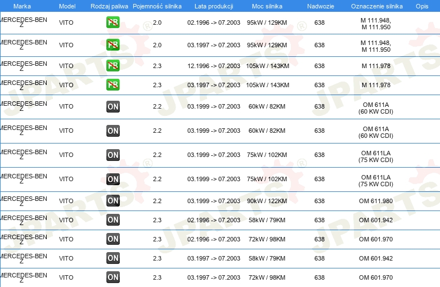Click the Nadwozie column header

(x=321, y=6)
